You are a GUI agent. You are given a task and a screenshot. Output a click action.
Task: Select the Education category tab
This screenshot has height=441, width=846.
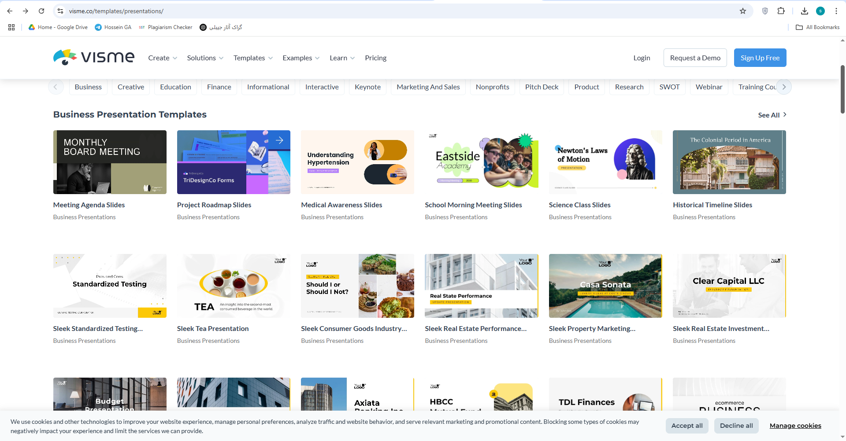pyautogui.click(x=175, y=87)
